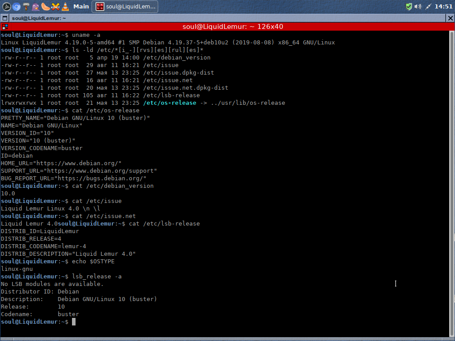The height and width of the screenshot is (341, 455).
Task: Open the Main workspace label
Action: pos(81,6)
